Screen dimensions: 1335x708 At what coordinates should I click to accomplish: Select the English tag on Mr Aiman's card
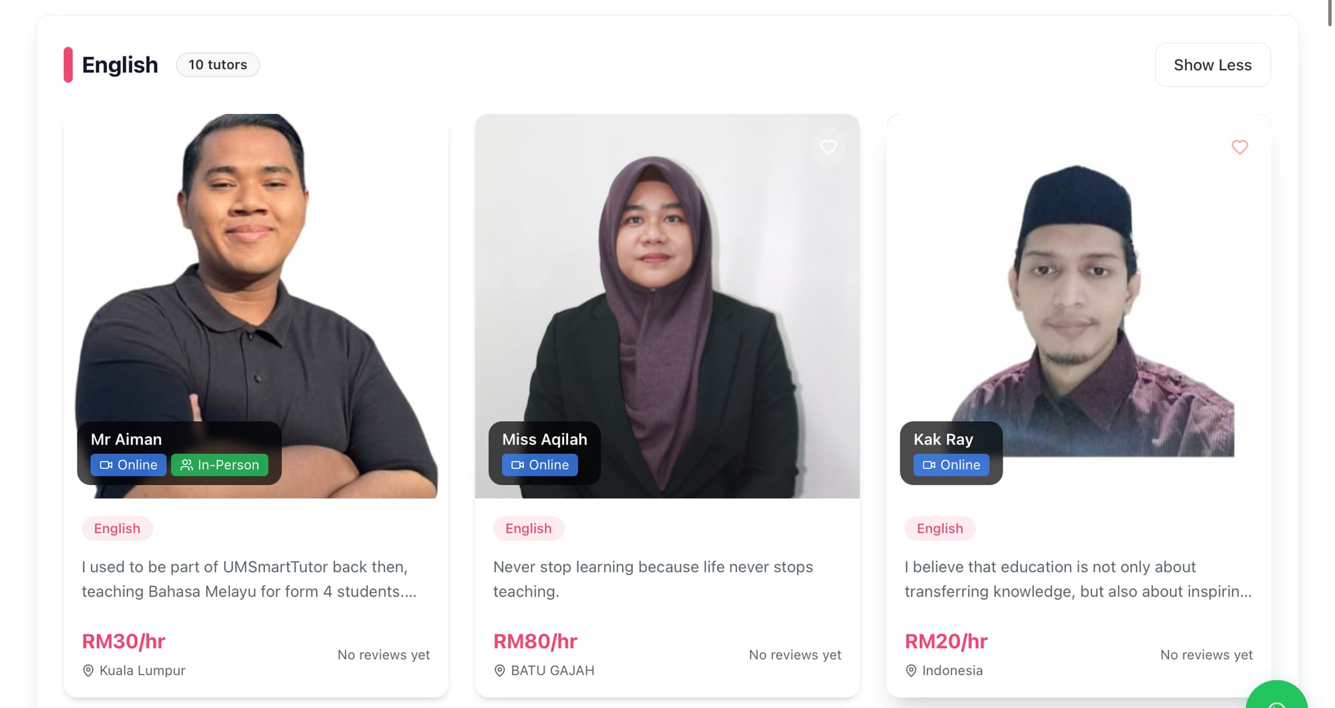[x=117, y=528]
